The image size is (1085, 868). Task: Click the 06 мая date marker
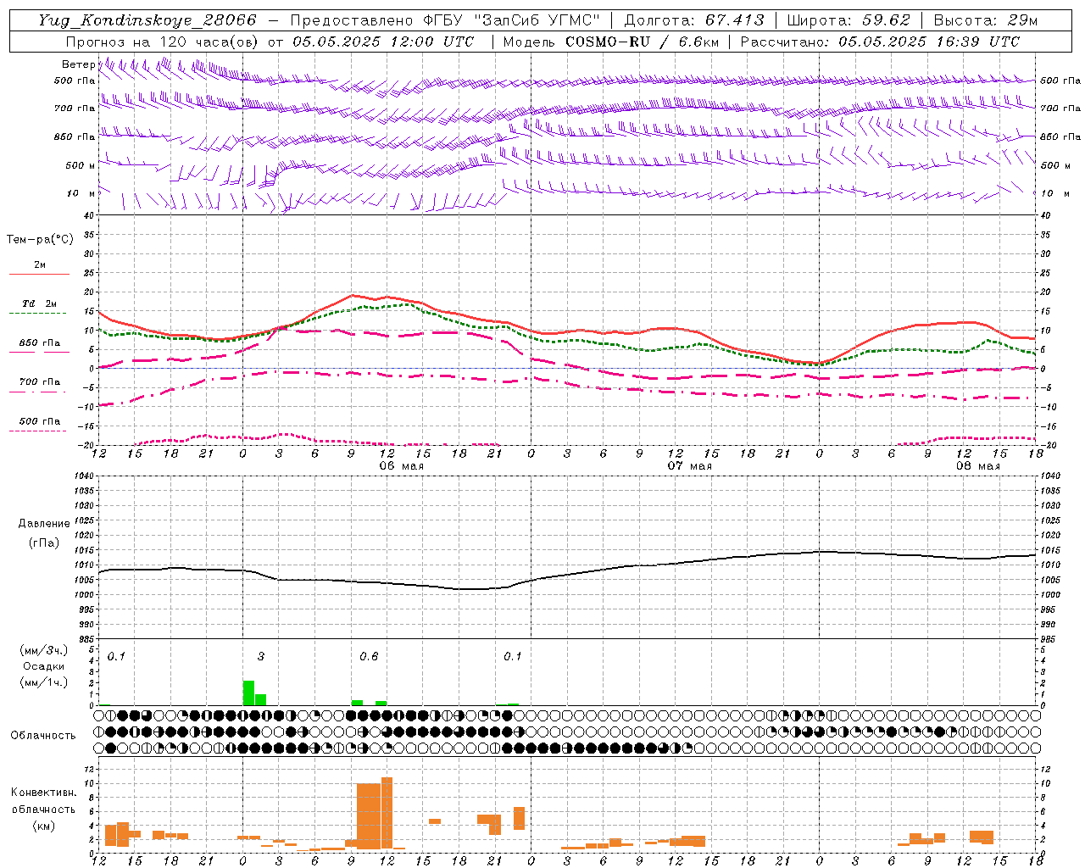pyautogui.click(x=402, y=466)
